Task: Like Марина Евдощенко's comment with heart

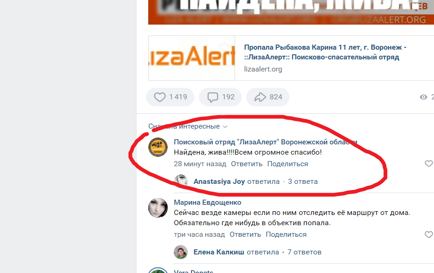Action: click(429, 234)
